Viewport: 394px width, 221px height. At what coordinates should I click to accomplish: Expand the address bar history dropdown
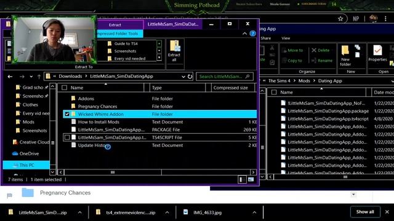pyautogui.click(x=183, y=76)
